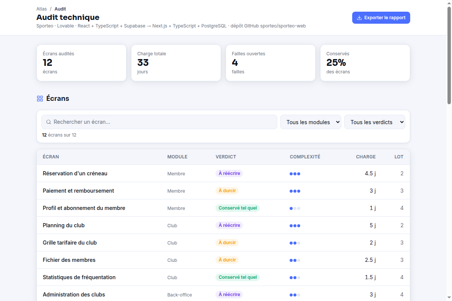Click Club module cell for Fichier des membres
The width and height of the screenshot is (452, 301).
[x=172, y=260]
